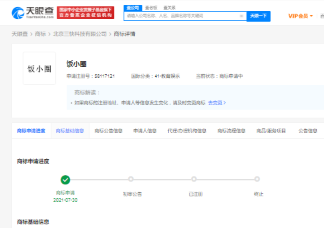The image size is (324, 228).
Task: Select the 申请人信息 tab
Action: pos(145,131)
